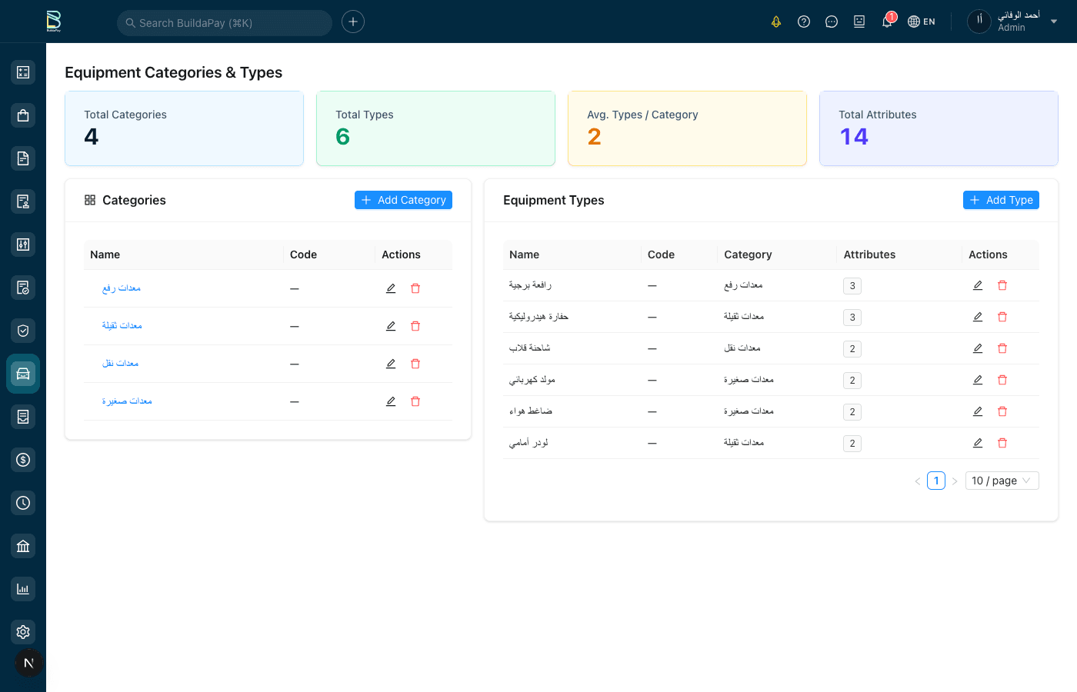The image size is (1077, 692).
Task: Delete the معدات صغيرة category
Action: 415,401
